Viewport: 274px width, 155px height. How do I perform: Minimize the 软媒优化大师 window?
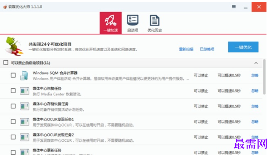245,8
